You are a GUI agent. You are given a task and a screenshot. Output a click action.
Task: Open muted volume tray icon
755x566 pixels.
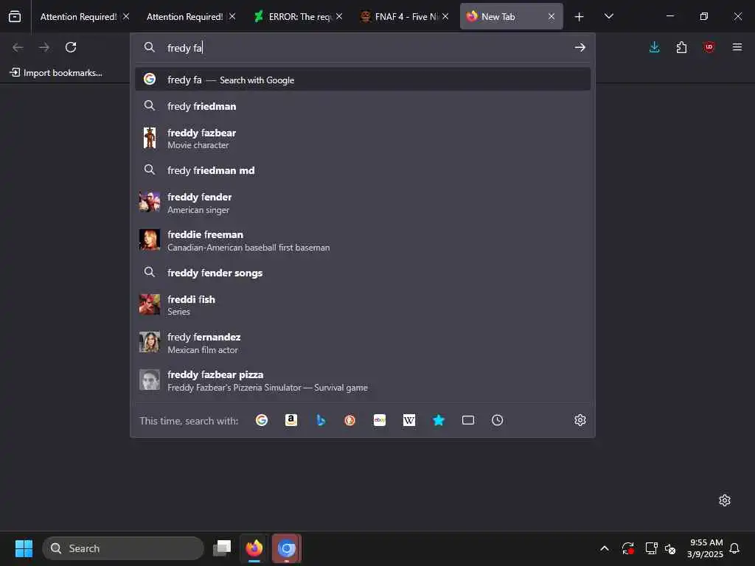coord(670,548)
